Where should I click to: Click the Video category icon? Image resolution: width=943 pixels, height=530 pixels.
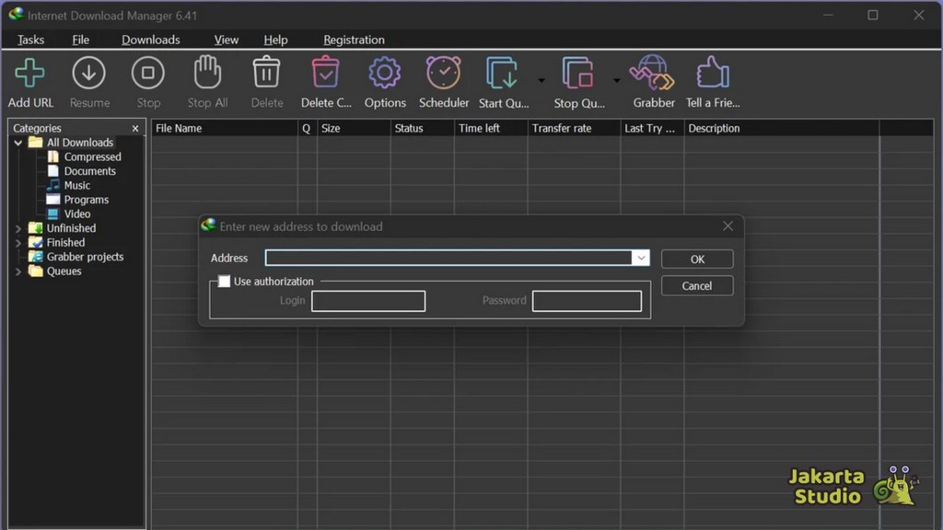tap(52, 213)
